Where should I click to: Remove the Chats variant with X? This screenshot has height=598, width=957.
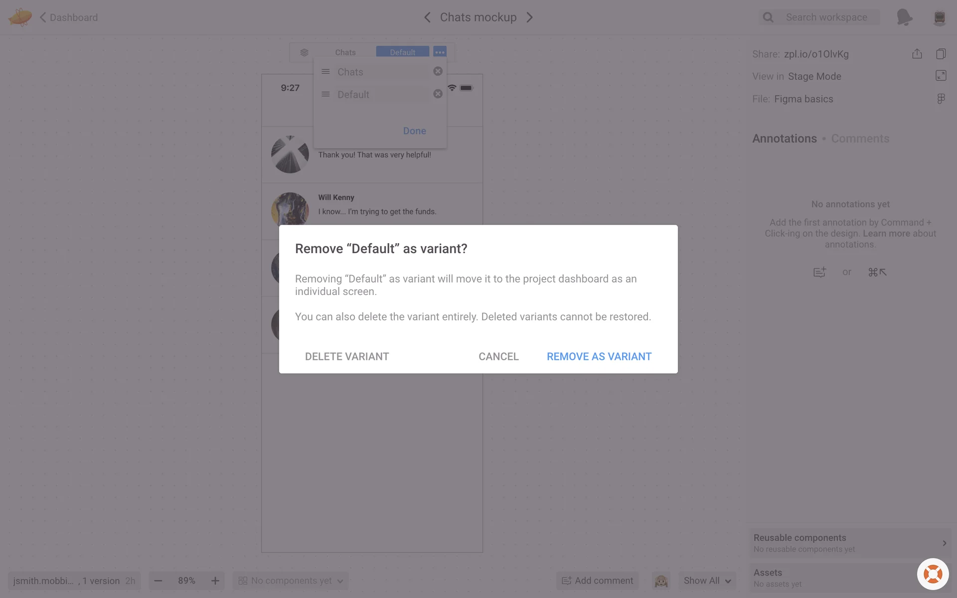click(x=438, y=71)
